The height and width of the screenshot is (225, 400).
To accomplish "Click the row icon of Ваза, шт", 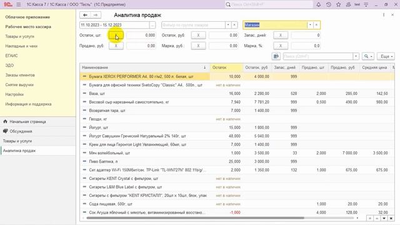I will tap(84, 93).
